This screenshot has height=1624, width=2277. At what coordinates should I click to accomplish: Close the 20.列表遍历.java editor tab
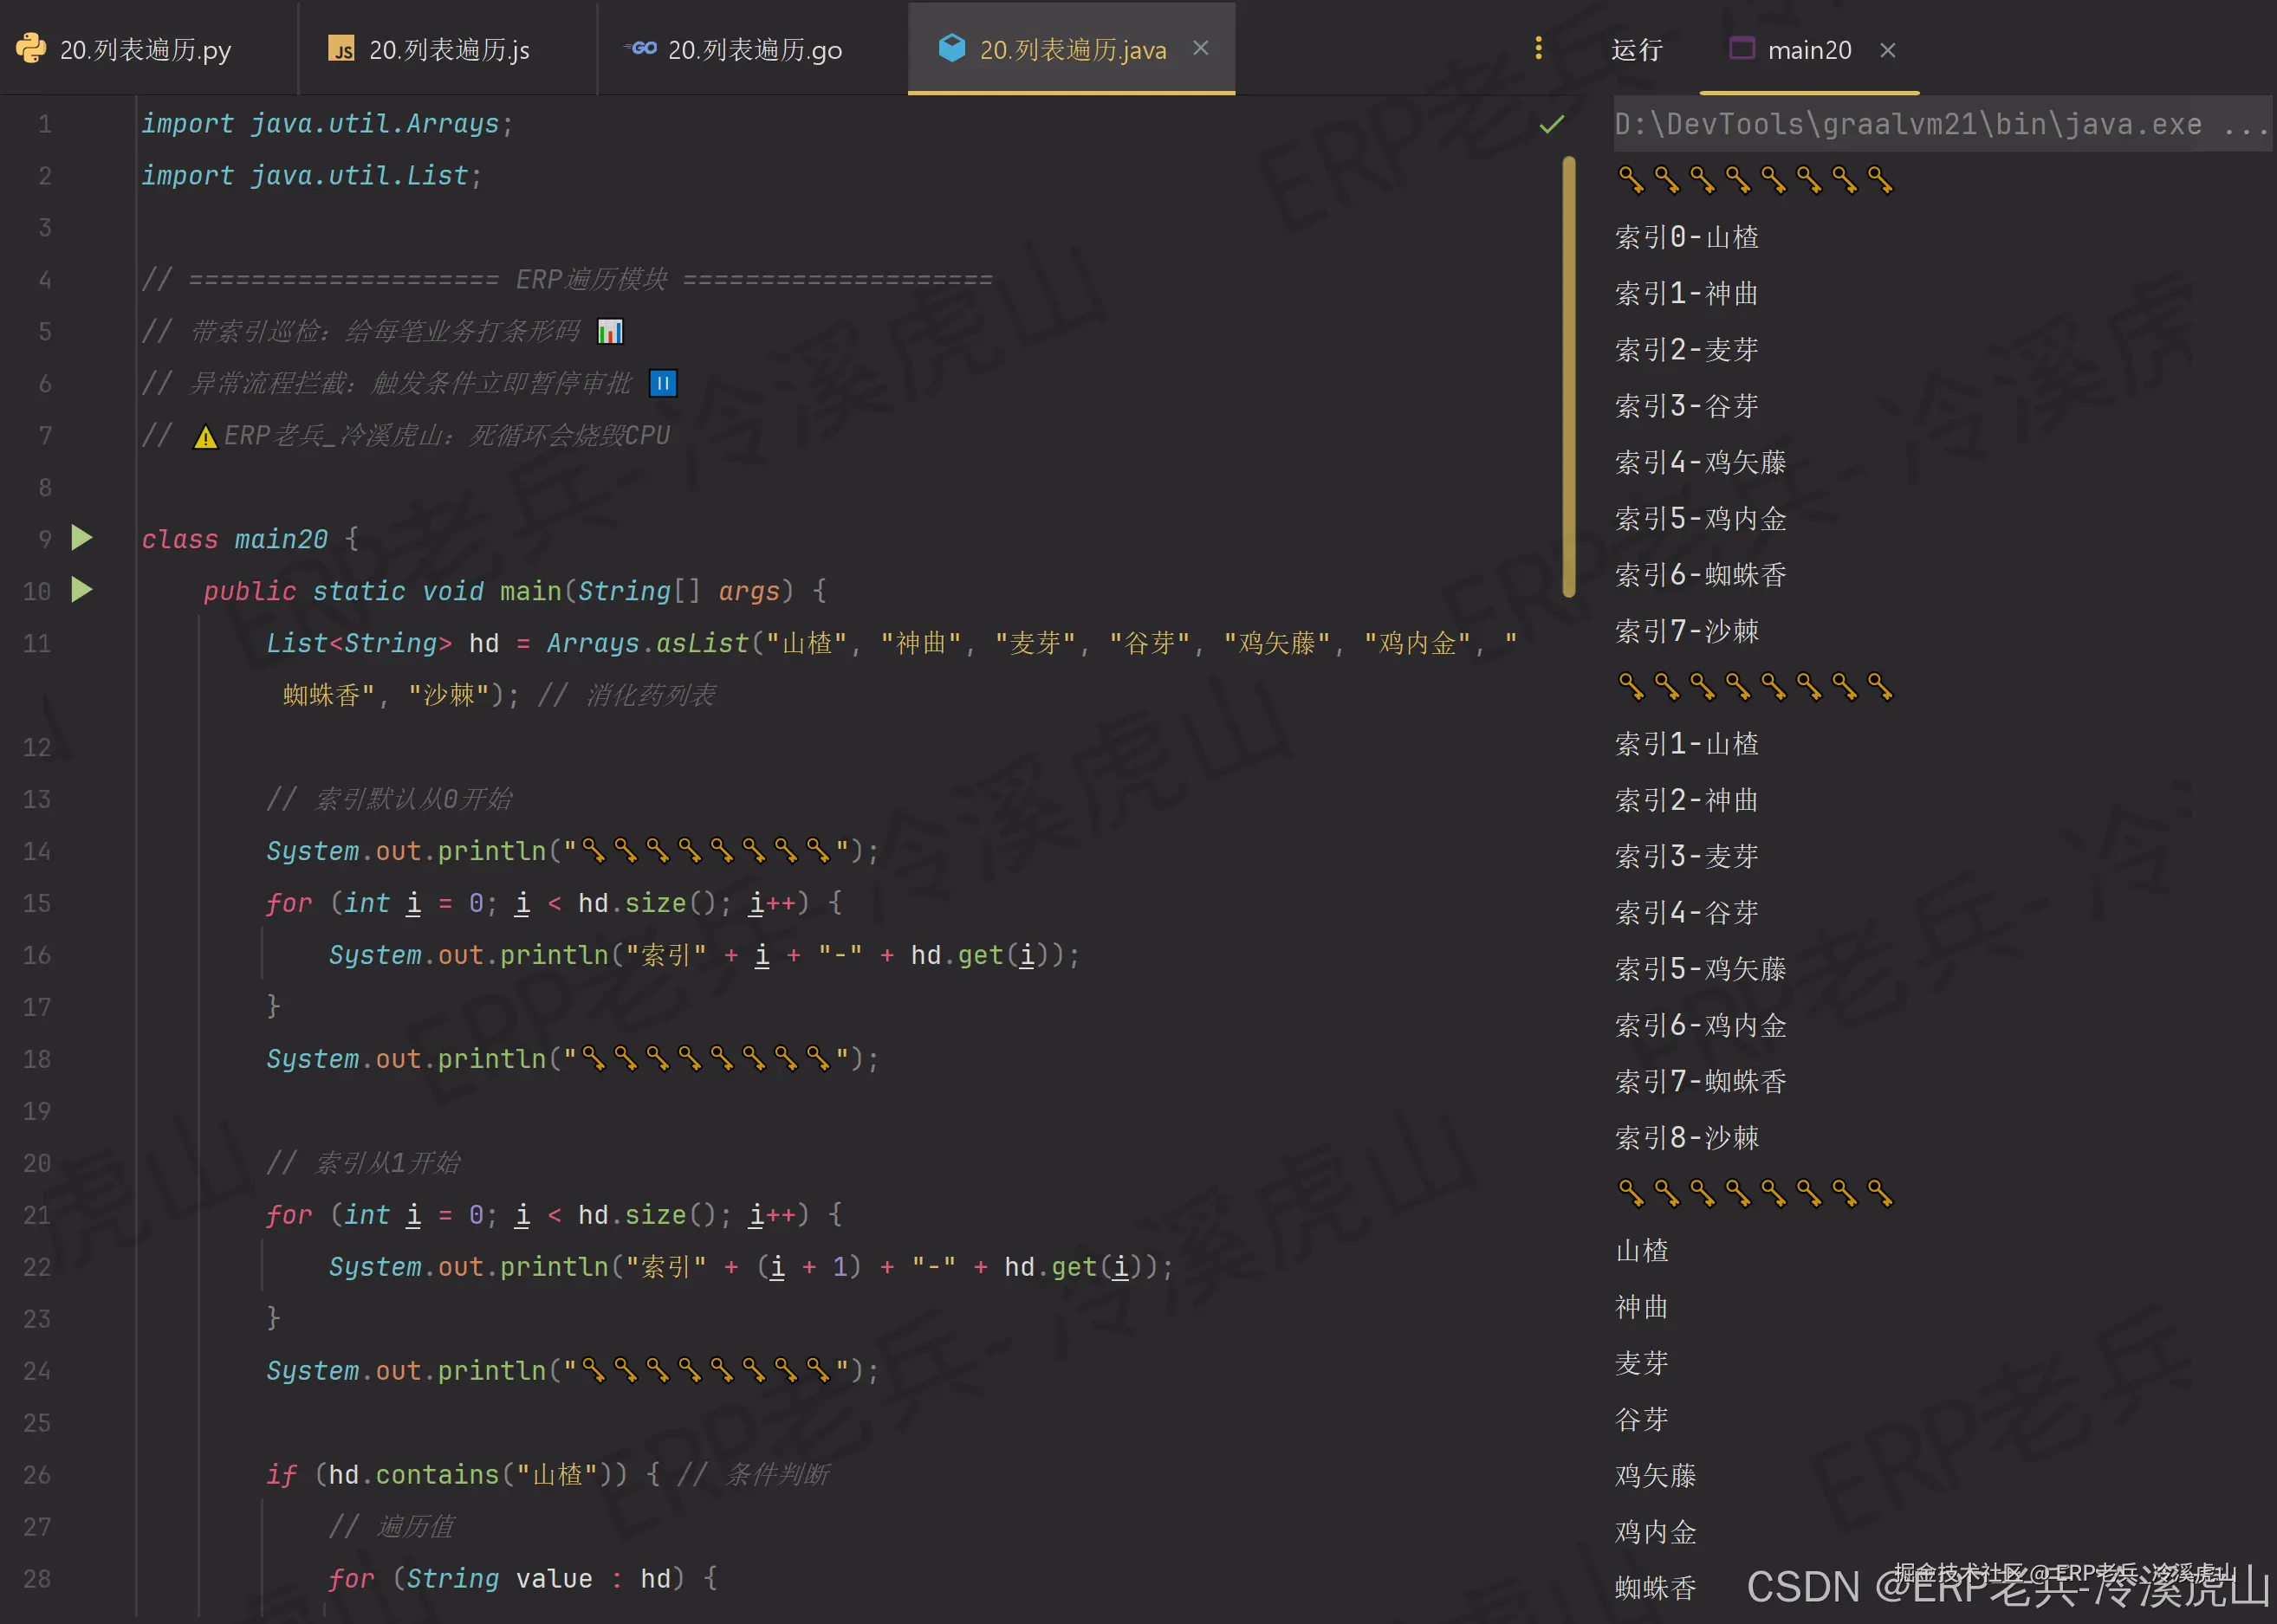(x=1201, y=49)
